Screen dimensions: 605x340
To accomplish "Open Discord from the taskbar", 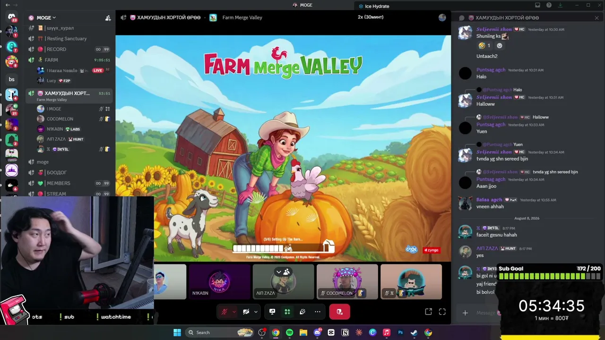I will [x=317, y=332].
